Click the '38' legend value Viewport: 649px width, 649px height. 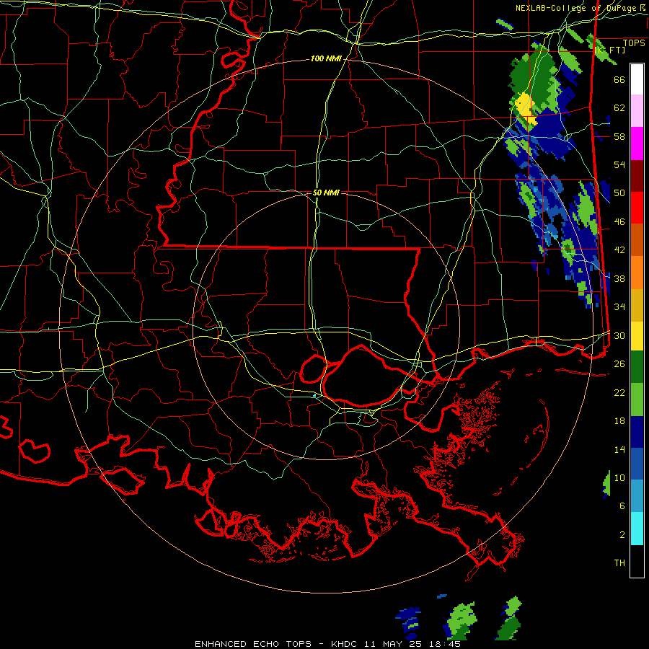coord(619,278)
